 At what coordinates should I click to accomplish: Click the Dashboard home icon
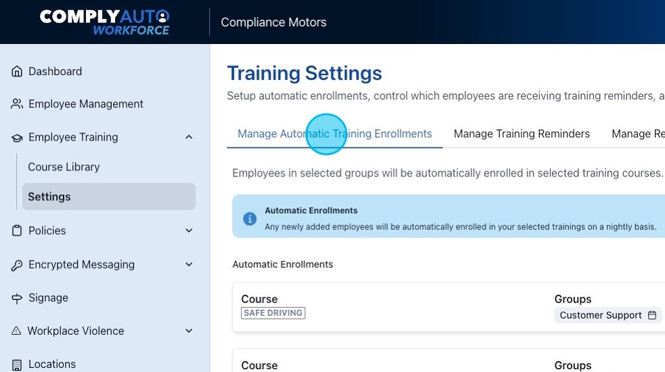pyautogui.click(x=17, y=72)
